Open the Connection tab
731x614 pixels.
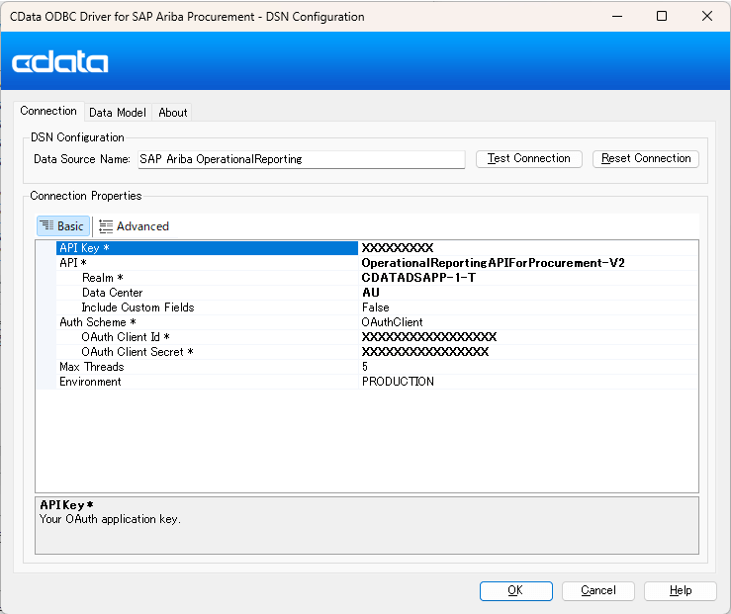click(48, 112)
